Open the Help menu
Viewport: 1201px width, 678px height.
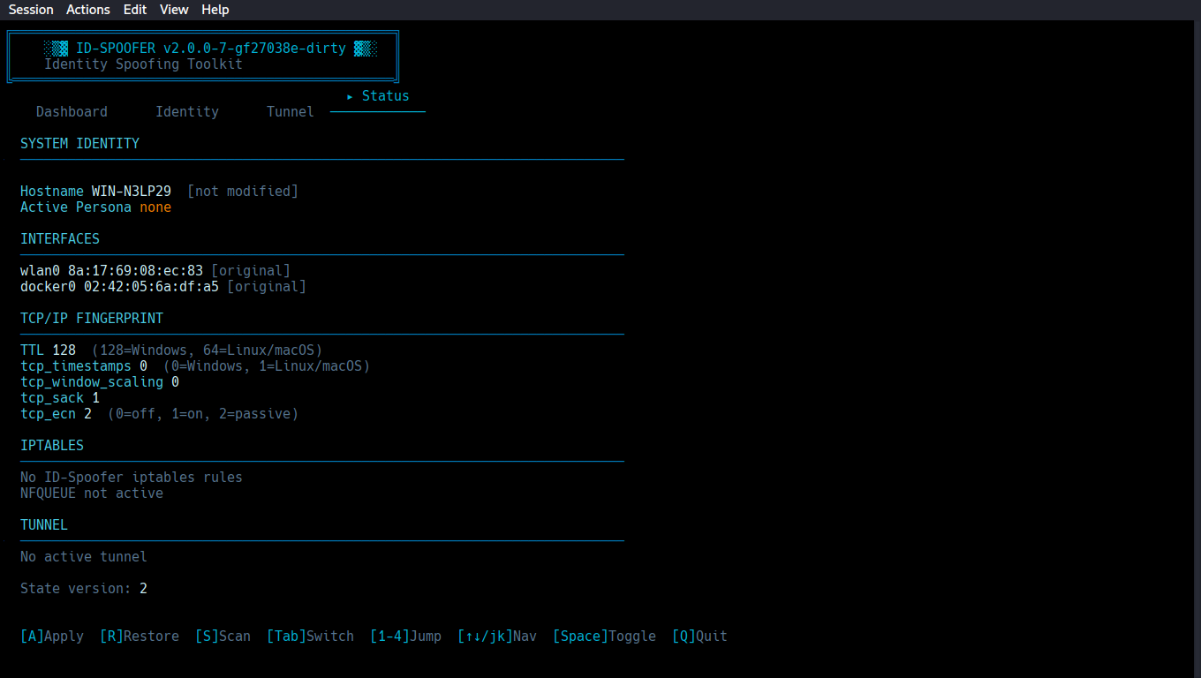215,10
